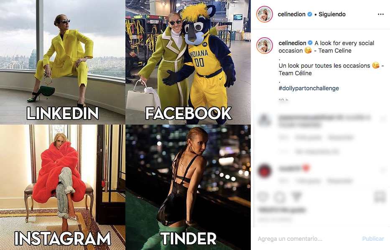Click the LinkedIn yellow suit photo
390x250 pixels.
62,62
